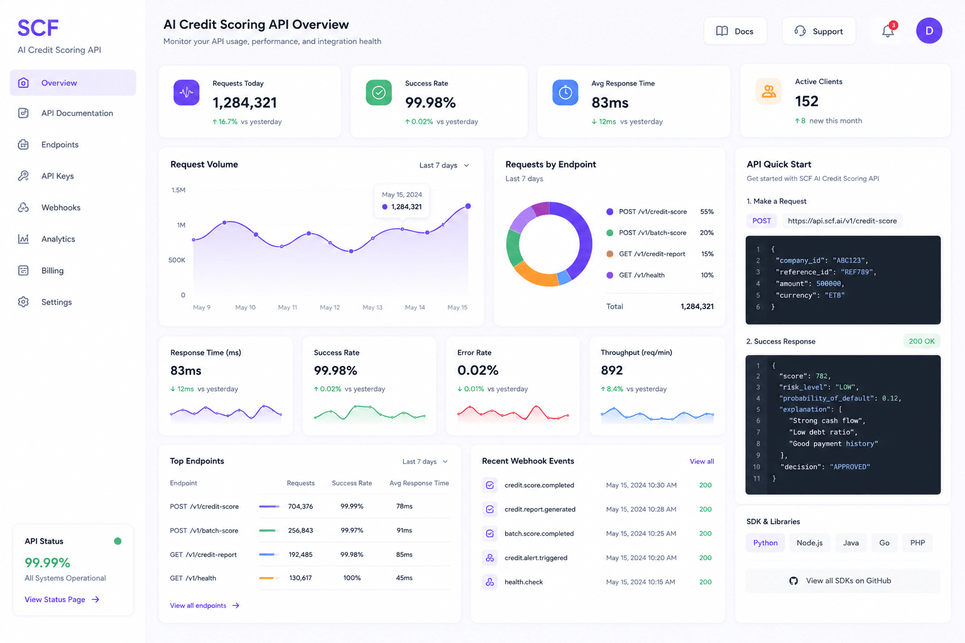Click GET /v1/credit-report row in Top Endpoints

(310, 554)
